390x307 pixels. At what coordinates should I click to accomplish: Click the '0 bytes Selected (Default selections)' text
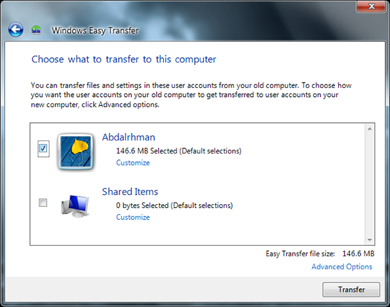coord(174,206)
